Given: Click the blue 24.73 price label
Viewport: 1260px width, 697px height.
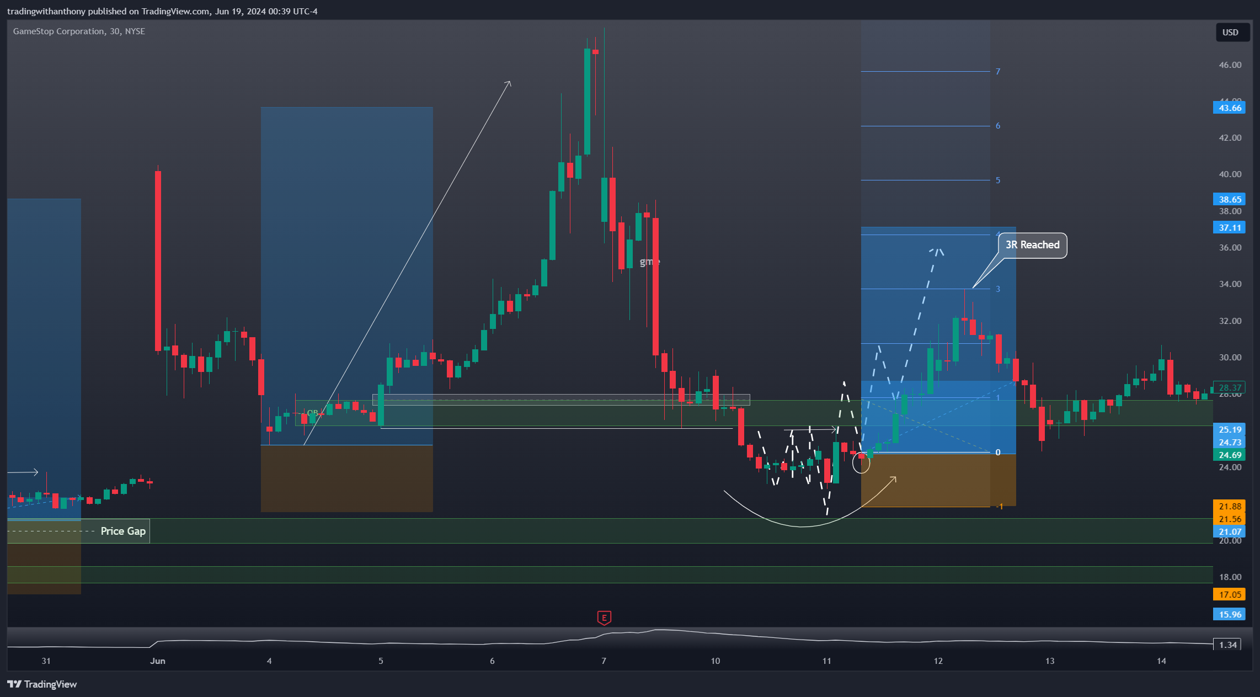Looking at the screenshot, I should coord(1229,442).
